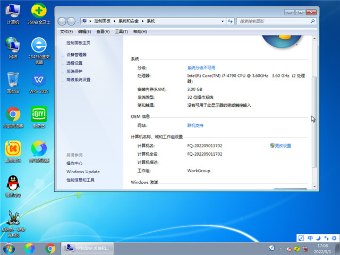Click the IME settings gear icon
Image resolution: width=340 pixels, height=255 pixels.
point(334,238)
